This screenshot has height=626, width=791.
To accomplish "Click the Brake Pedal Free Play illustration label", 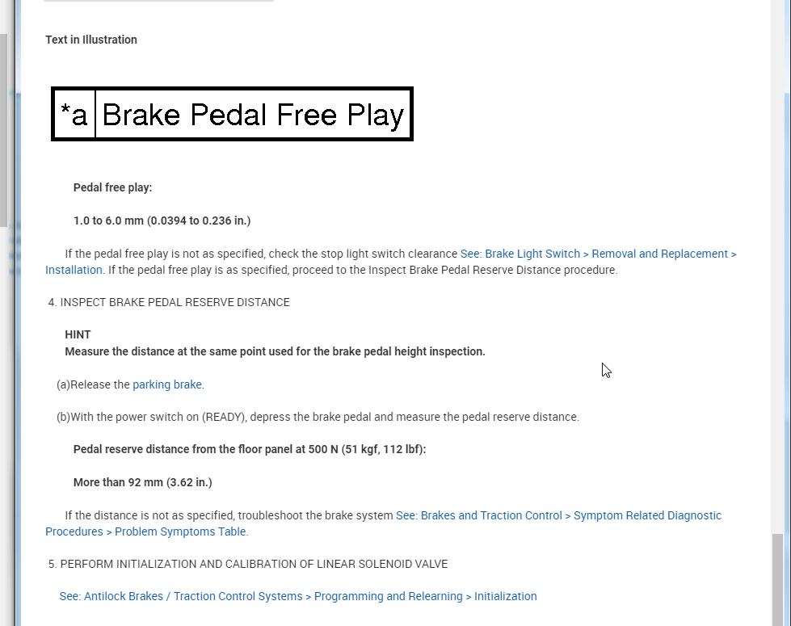I will [x=253, y=115].
